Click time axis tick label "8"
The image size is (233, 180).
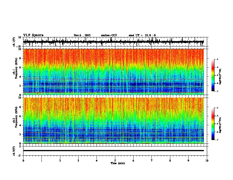click(170, 161)
